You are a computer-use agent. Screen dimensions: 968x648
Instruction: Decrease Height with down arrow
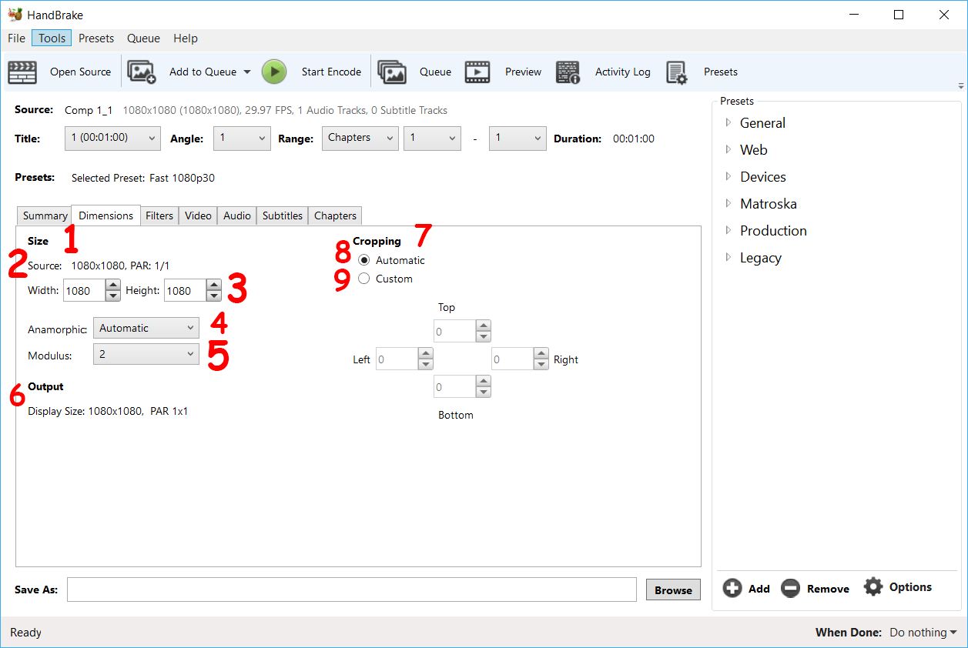[x=214, y=296]
